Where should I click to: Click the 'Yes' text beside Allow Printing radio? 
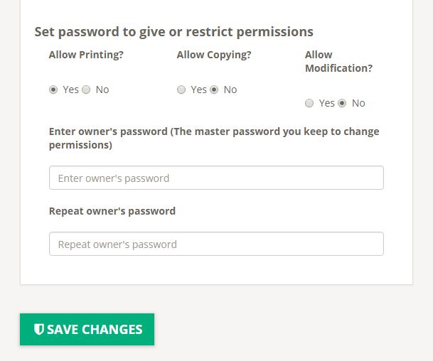click(70, 90)
